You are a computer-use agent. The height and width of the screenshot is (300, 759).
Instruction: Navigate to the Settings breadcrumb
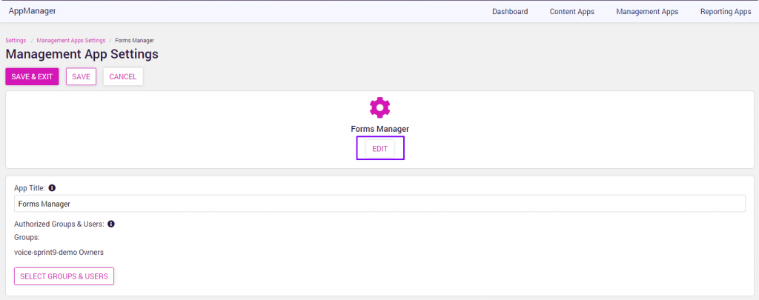click(16, 40)
